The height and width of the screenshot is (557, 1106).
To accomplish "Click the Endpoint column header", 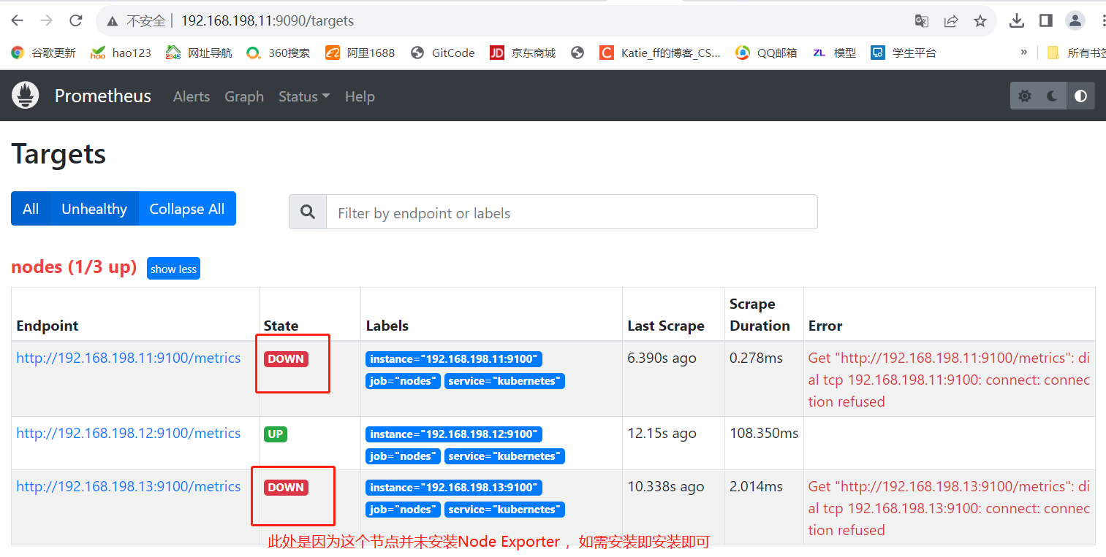I will tap(48, 326).
